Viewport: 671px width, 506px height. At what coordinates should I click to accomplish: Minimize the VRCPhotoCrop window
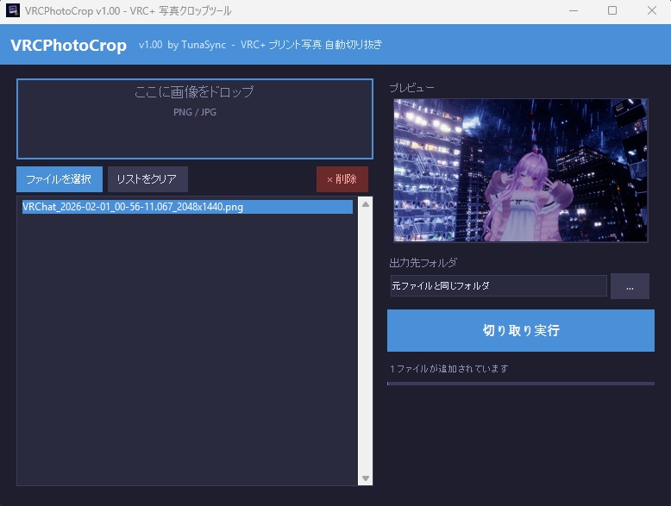574,10
